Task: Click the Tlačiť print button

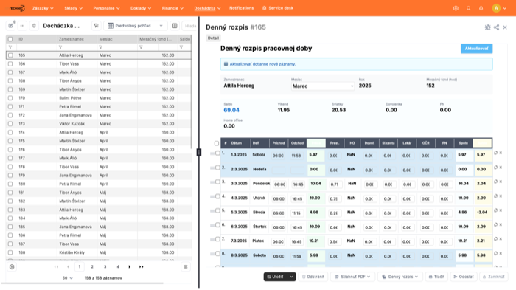Action: [x=436, y=277]
